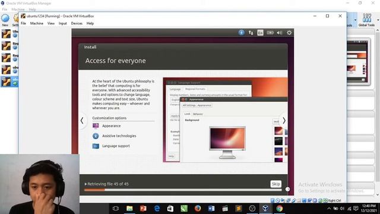This screenshot has width=380, height=214.
Task: Open the Ubuntu sound volume indicator
Action: click(x=280, y=33)
